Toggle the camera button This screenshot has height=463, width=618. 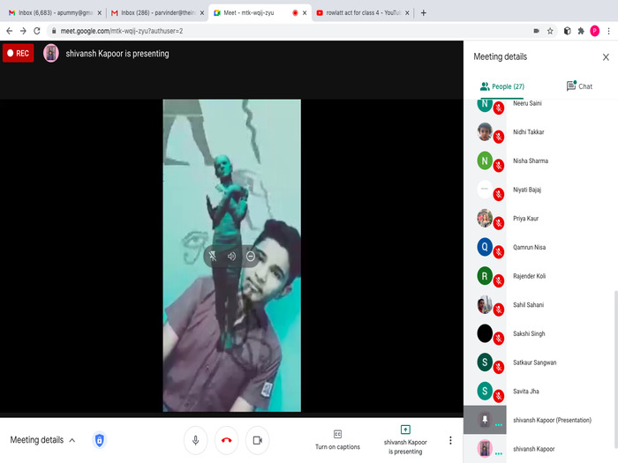point(258,440)
